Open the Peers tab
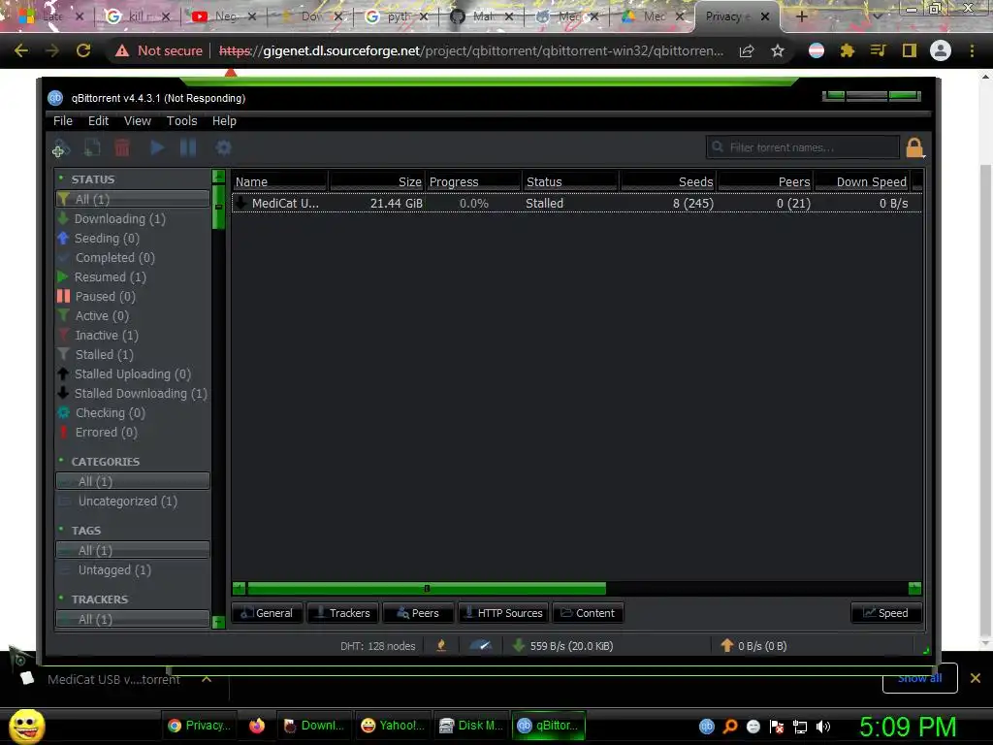 tap(418, 613)
